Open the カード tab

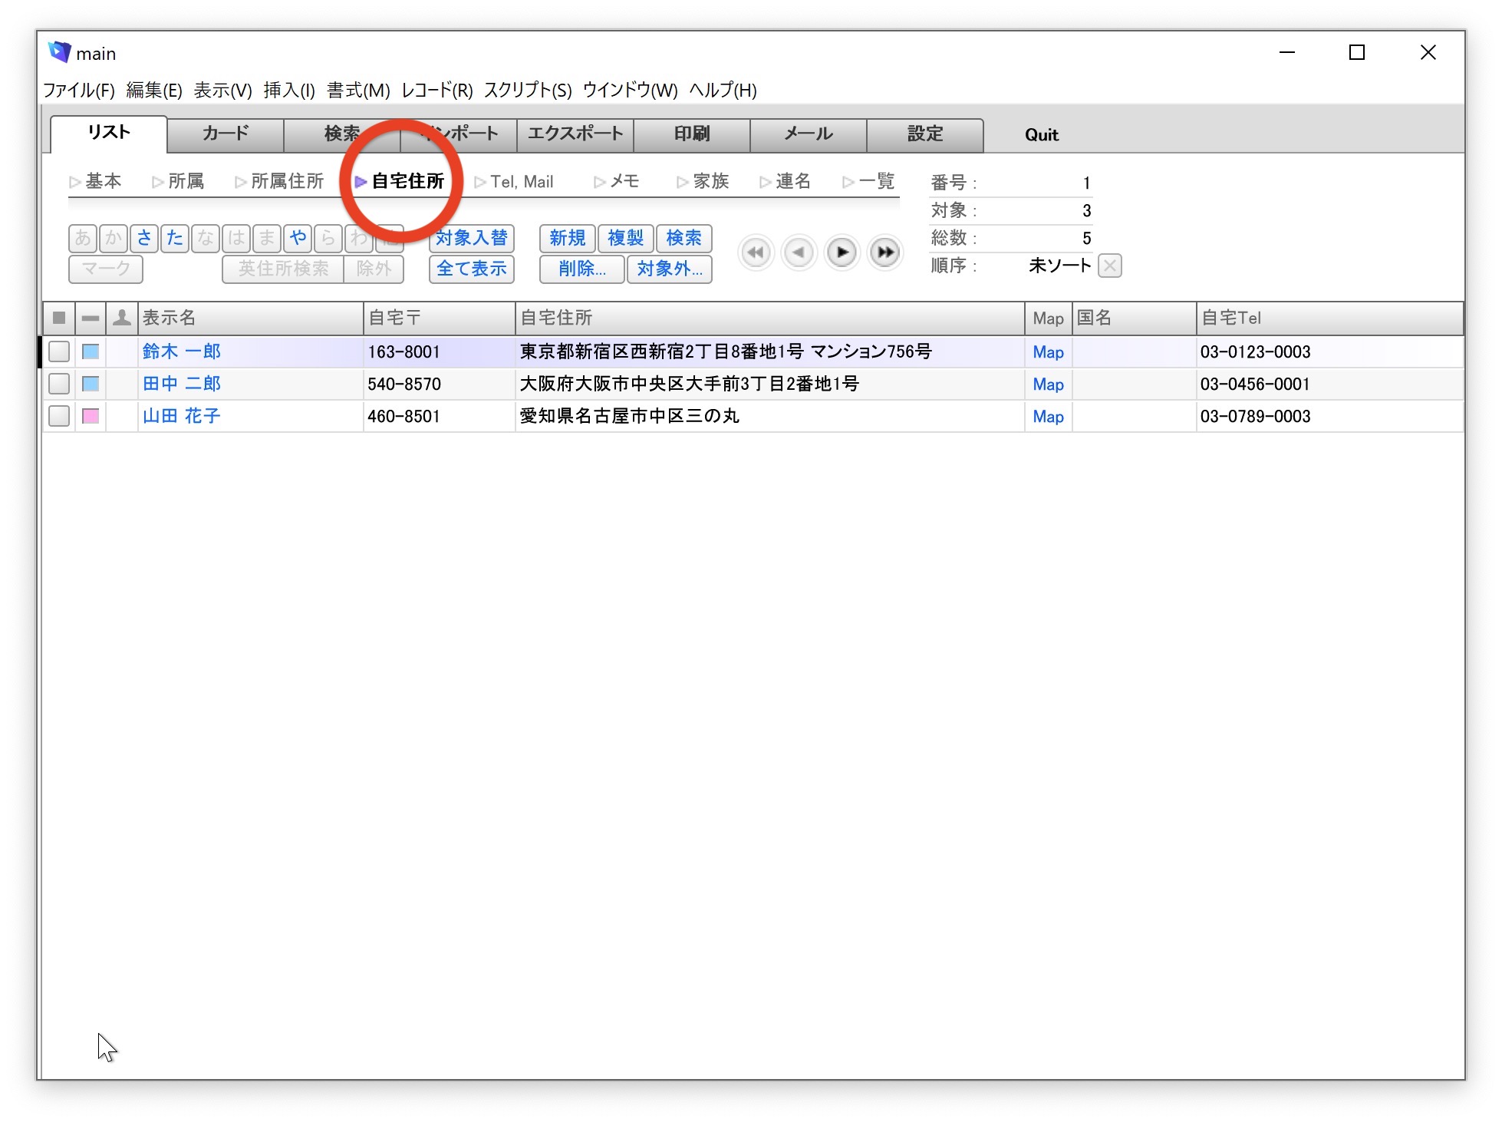point(225,134)
